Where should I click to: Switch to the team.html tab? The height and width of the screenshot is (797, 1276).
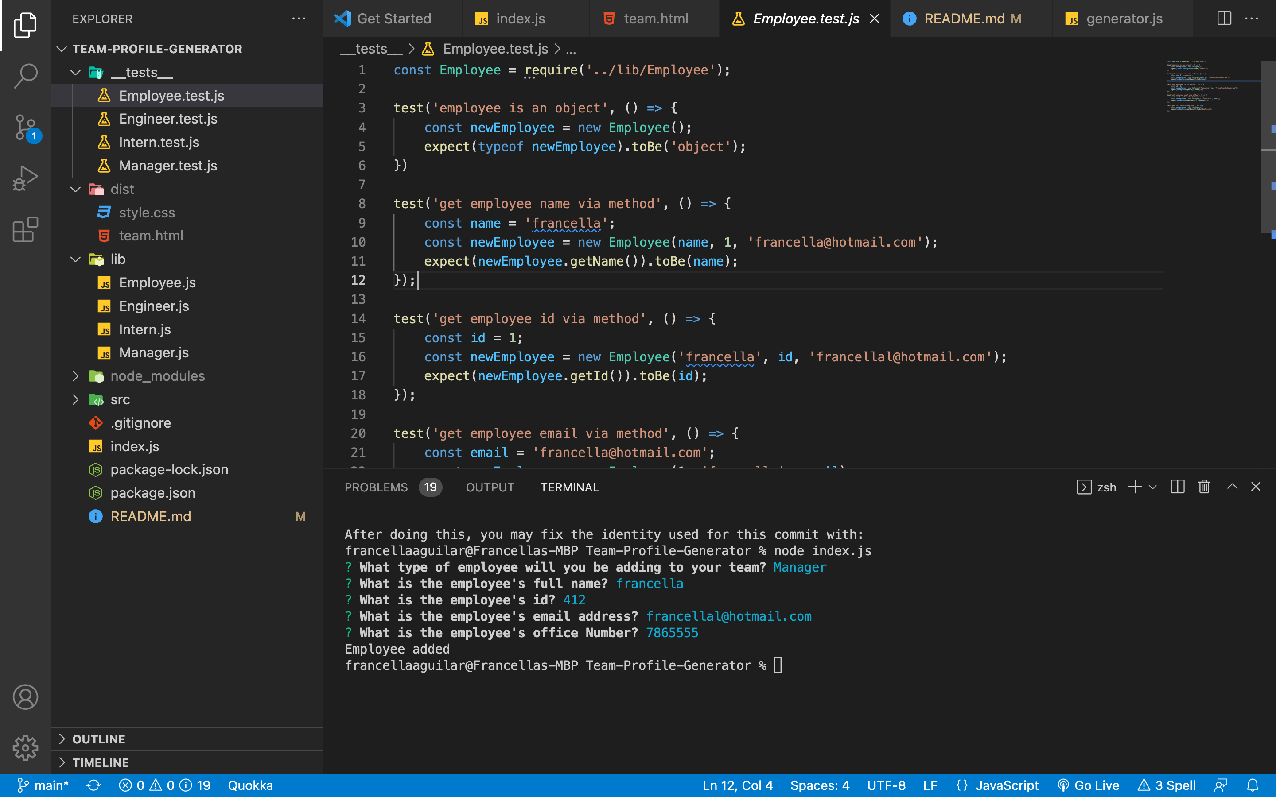pos(655,19)
